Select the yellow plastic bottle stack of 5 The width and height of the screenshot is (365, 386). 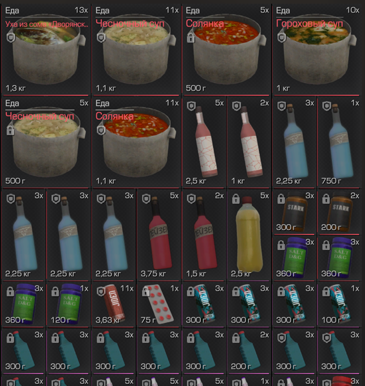click(249, 235)
